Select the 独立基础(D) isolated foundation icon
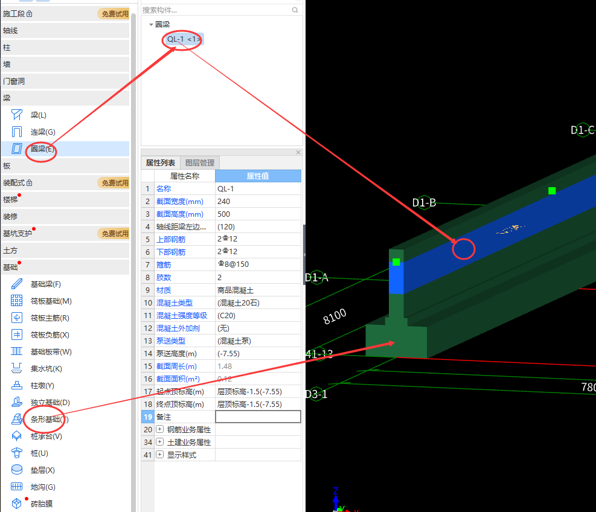This screenshot has height=512, width=596. click(x=17, y=402)
